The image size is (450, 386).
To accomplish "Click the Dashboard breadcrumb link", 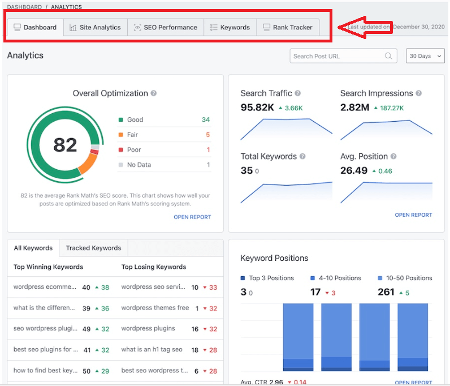I will (x=24, y=7).
